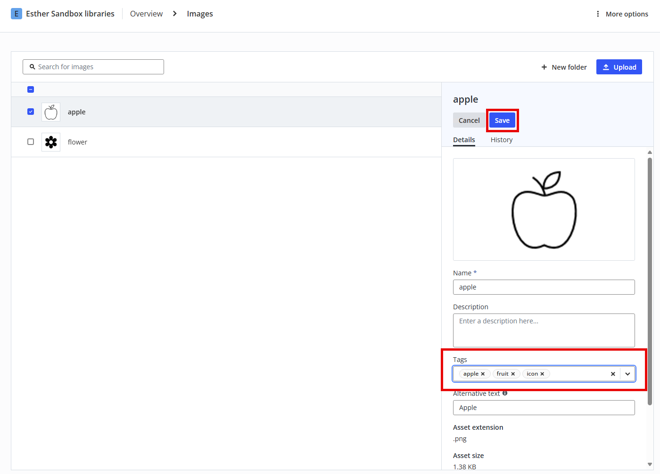Focus the Search for images field
The width and height of the screenshot is (660, 474).
coord(93,67)
